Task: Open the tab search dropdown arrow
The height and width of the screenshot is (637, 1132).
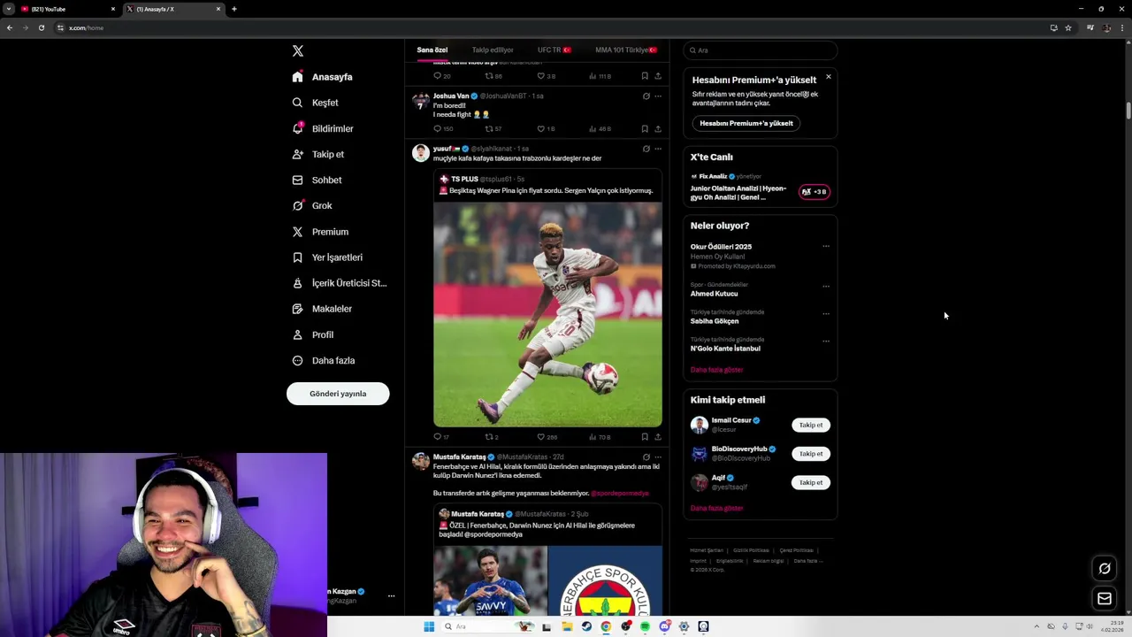Action: pyautogui.click(x=8, y=9)
